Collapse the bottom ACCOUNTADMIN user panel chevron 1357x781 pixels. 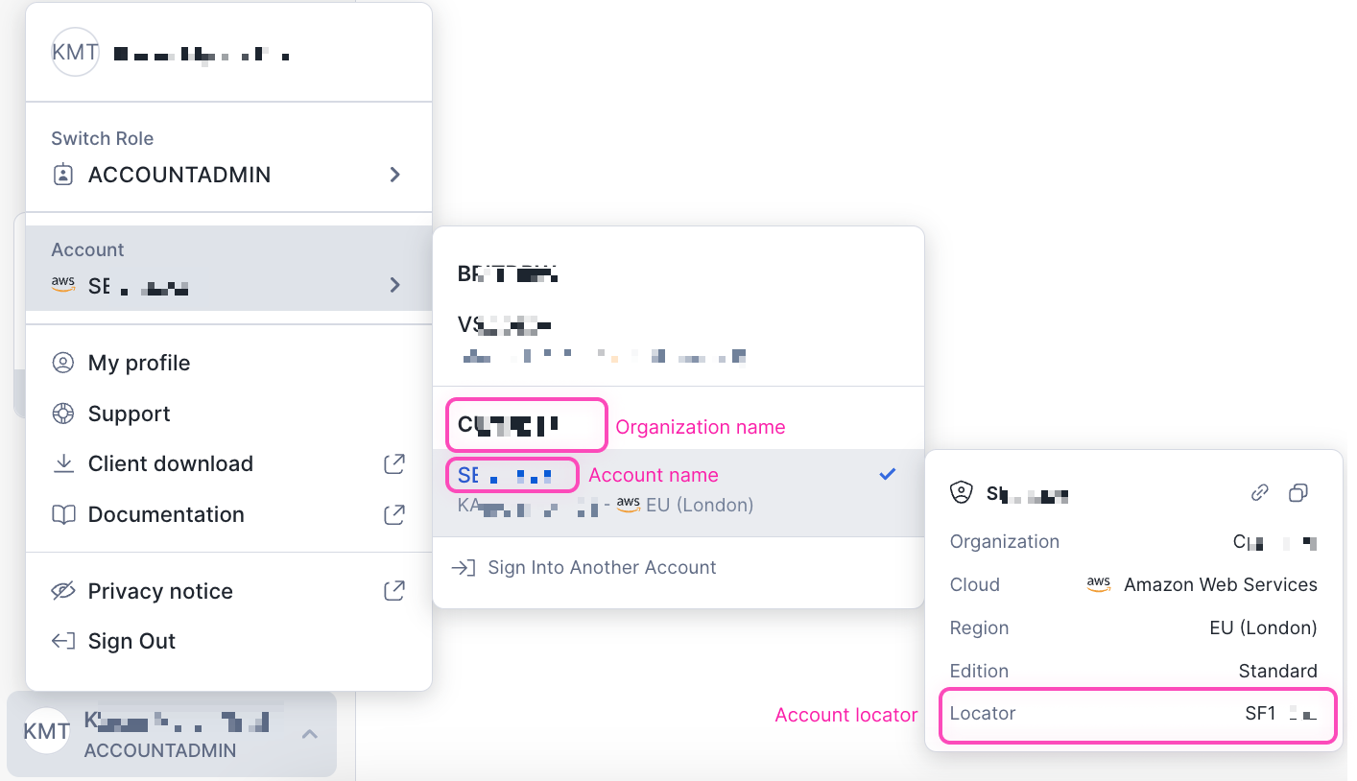(x=309, y=733)
